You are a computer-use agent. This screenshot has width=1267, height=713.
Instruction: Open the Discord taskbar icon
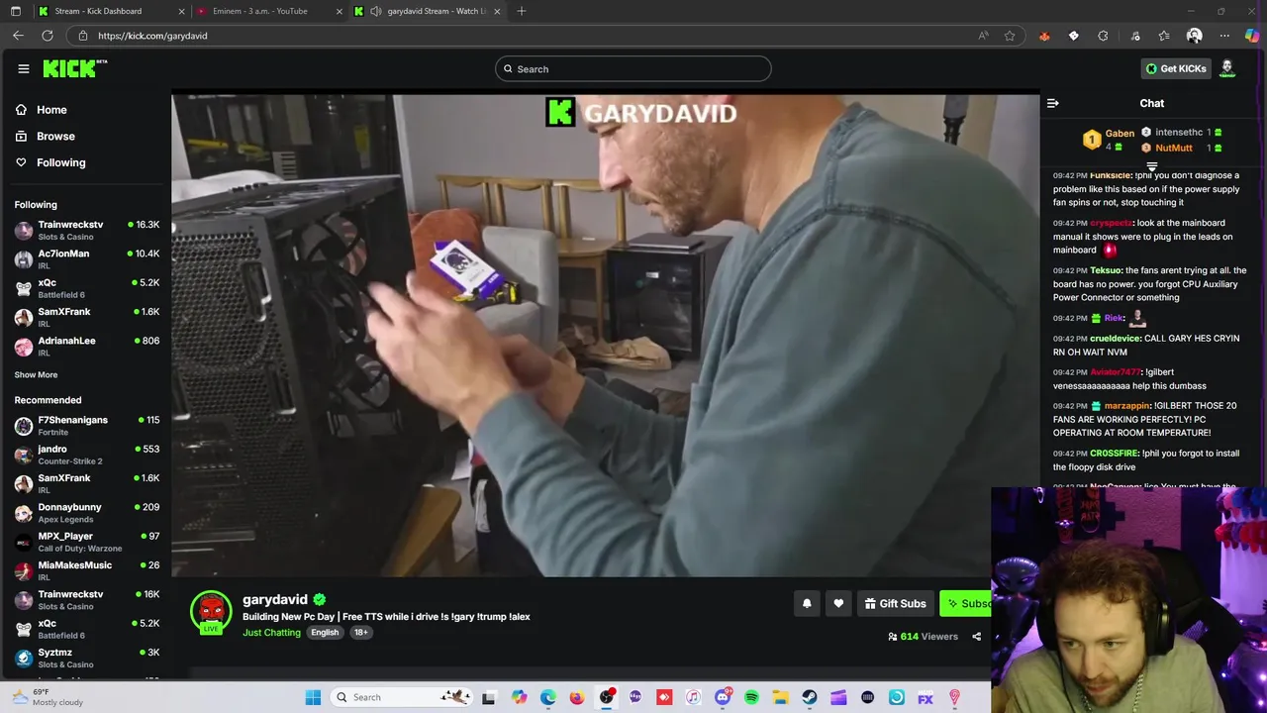[723, 697]
